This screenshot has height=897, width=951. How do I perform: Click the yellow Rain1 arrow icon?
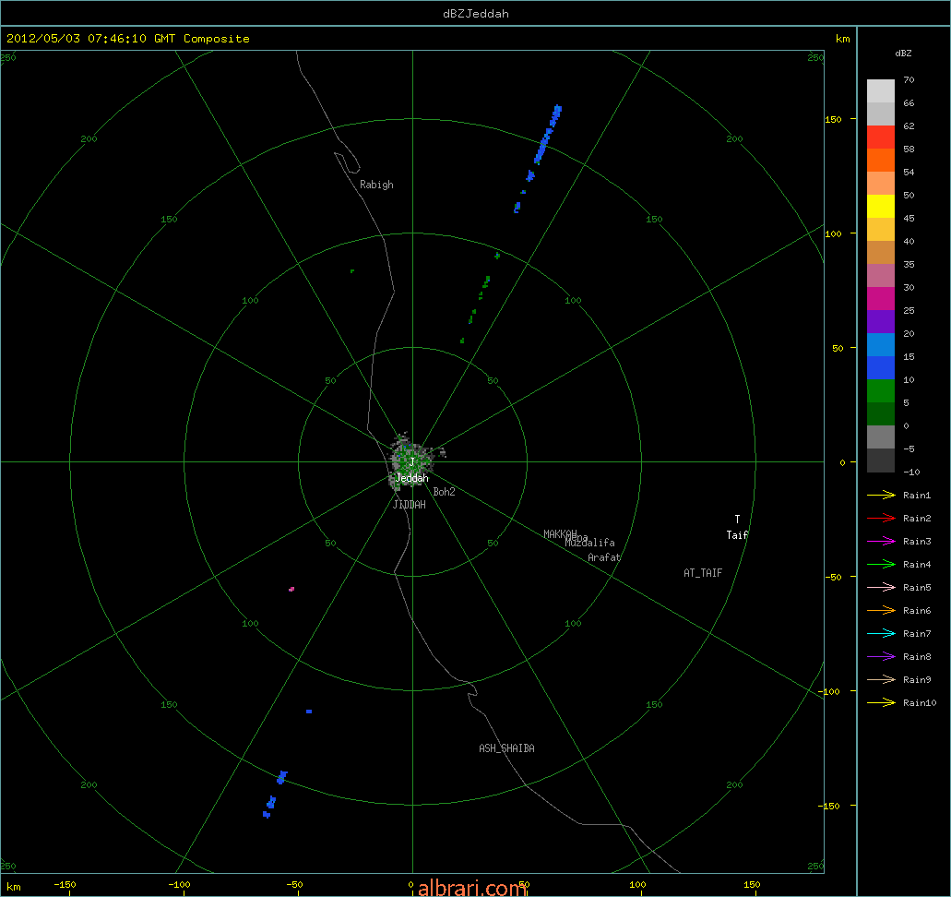[x=881, y=496]
